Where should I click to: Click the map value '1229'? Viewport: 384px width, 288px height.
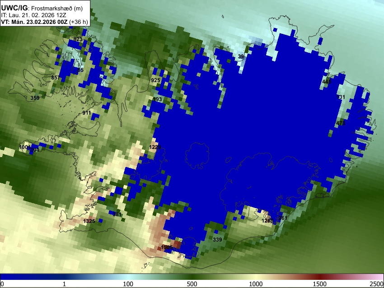155,147
